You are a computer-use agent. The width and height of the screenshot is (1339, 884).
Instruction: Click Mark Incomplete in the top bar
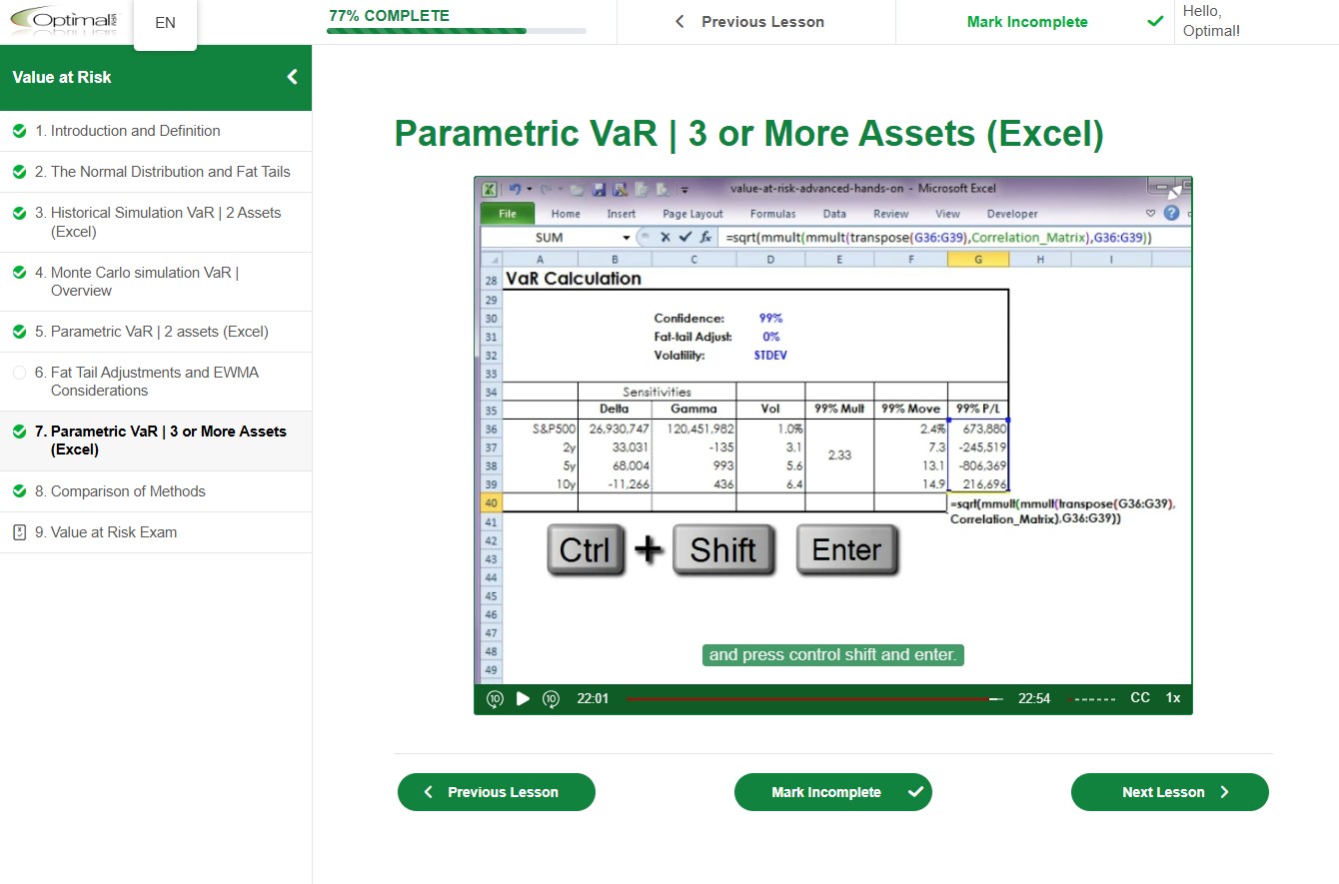pyautogui.click(x=1027, y=22)
